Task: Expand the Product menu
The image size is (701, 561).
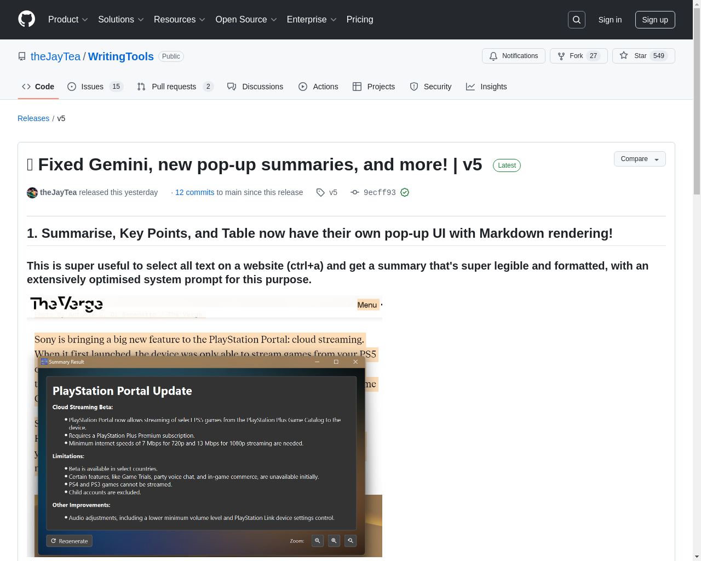Action: click(x=68, y=20)
